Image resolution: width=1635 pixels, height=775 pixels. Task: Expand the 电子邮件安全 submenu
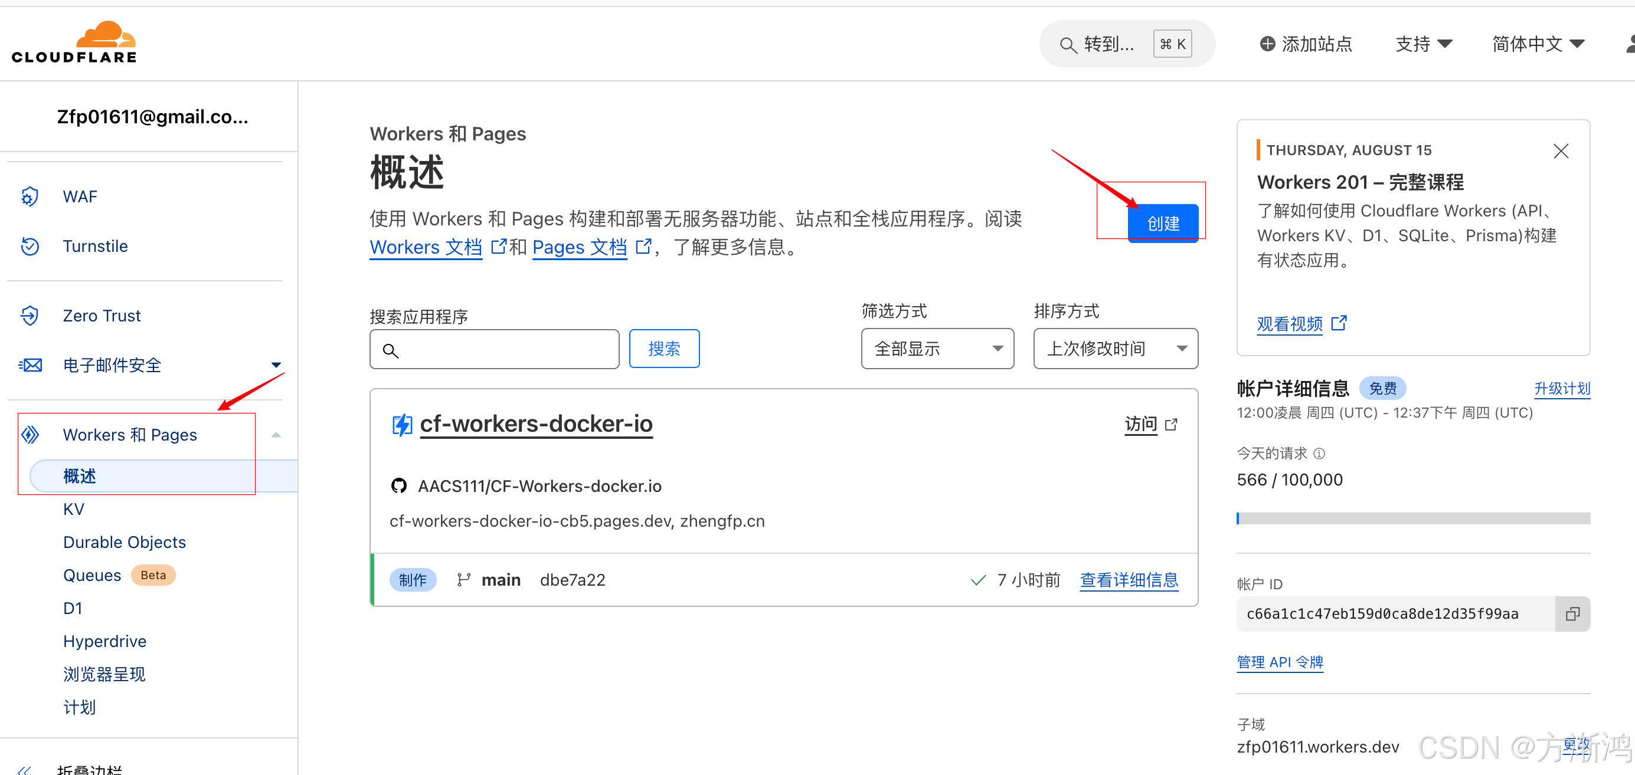276,364
